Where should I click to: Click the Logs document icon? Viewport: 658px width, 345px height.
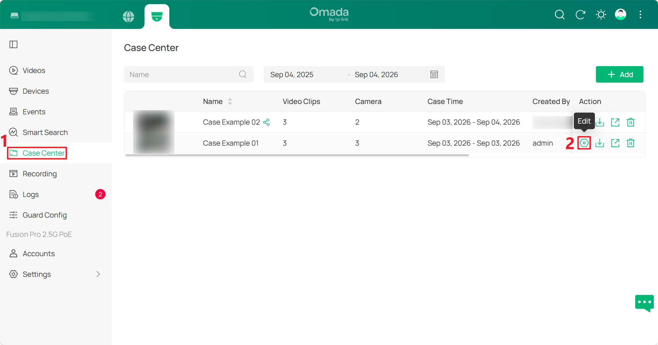tap(13, 194)
